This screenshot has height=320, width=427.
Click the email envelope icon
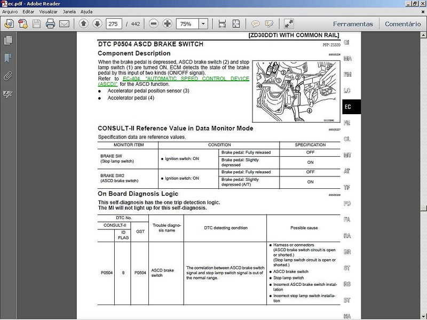point(64,23)
